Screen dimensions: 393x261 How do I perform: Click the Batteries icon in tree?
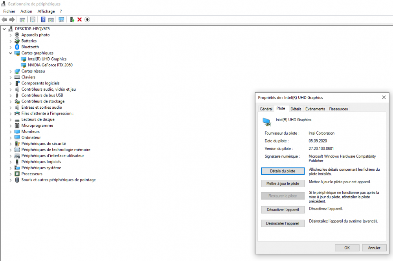pos(17,41)
